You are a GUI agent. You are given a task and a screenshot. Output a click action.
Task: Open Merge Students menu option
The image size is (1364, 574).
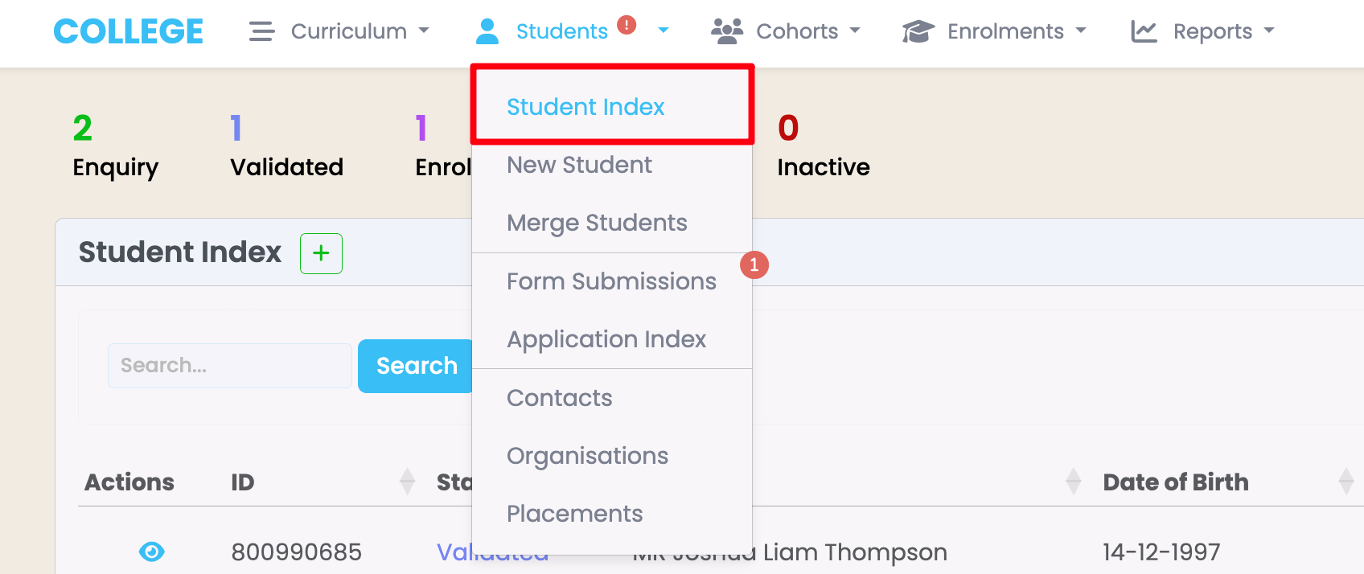[x=597, y=223]
